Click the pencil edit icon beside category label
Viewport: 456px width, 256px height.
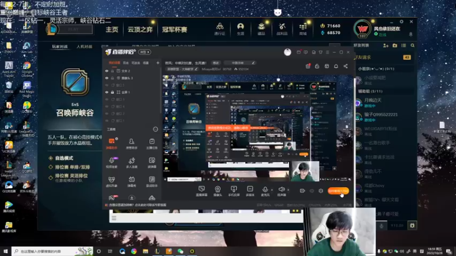[196, 69]
